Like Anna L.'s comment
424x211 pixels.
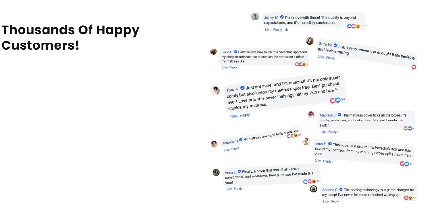click(229, 189)
